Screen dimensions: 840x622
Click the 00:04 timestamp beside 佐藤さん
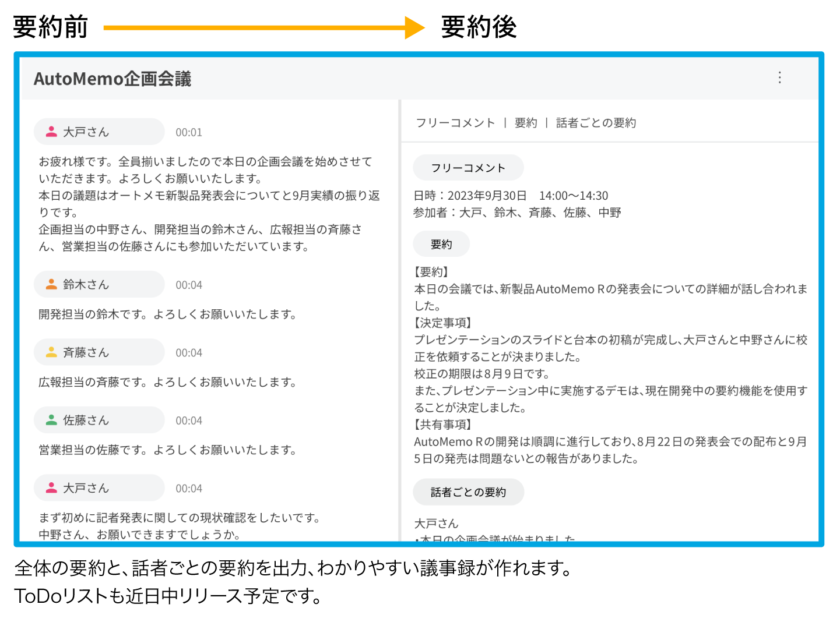pyautogui.click(x=189, y=420)
